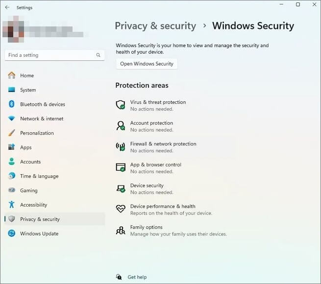Click the Get help icon
The width and height of the screenshot is (321, 284).
point(119,277)
